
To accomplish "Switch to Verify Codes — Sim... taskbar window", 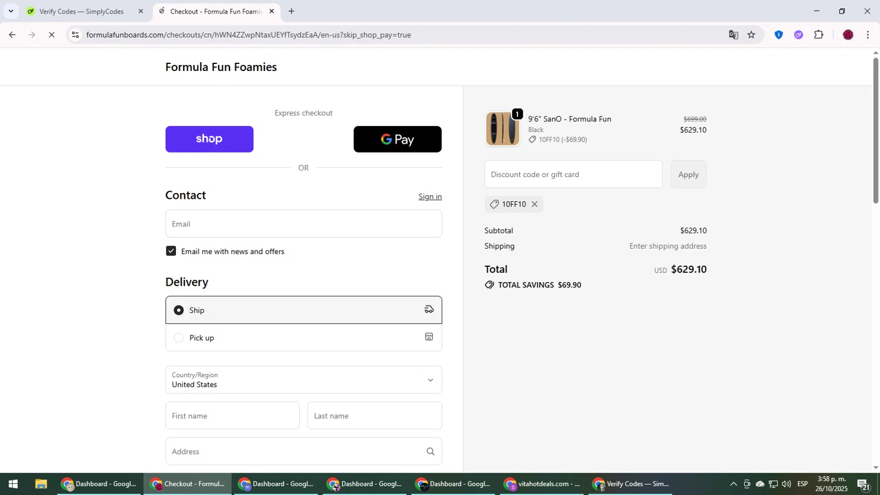I will pos(631,484).
